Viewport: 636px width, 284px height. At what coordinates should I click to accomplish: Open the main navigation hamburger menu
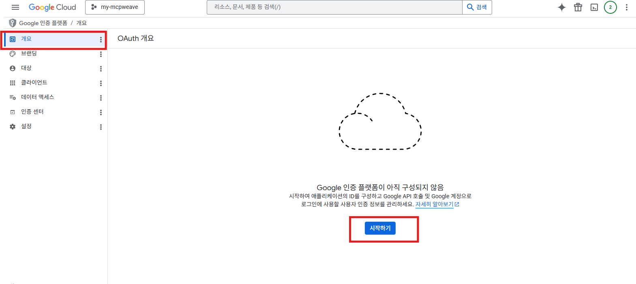15,7
